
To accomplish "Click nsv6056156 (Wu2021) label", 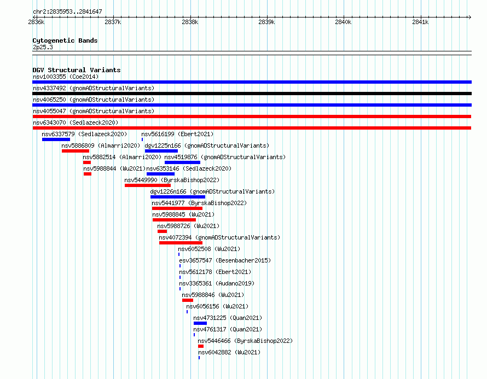I will click(x=217, y=306).
